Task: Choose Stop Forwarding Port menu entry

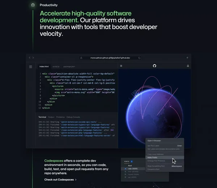Action: [165, 166]
